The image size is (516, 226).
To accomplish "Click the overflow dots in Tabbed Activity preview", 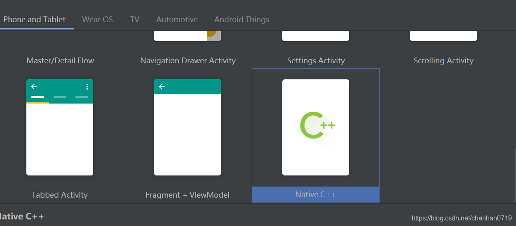I will (87, 87).
